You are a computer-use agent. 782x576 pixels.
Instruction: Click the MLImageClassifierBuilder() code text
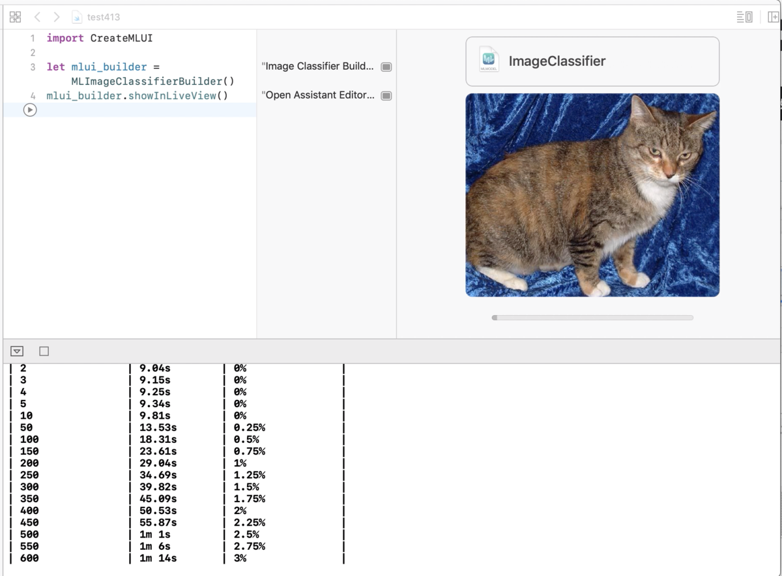152,82
